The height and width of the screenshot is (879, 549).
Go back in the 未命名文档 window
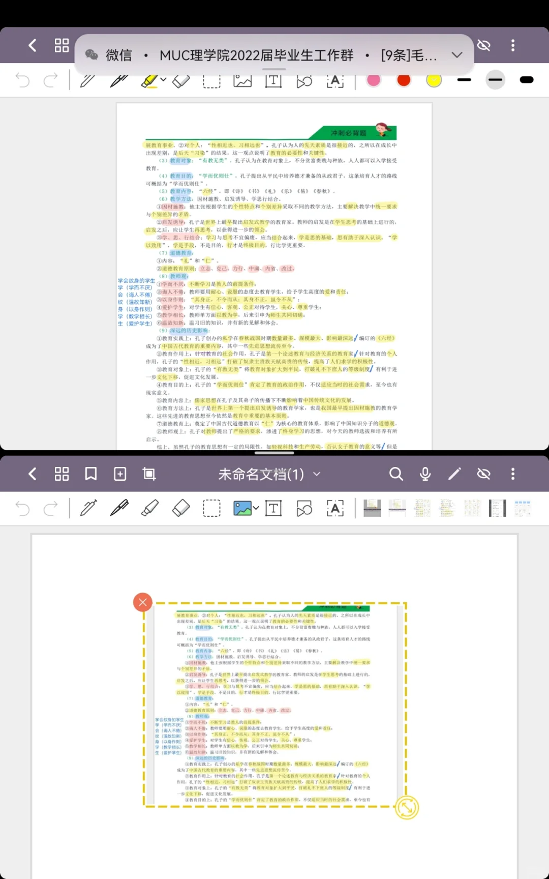click(32, 474)
